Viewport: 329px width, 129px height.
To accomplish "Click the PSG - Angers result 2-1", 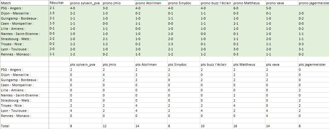I will click(x=59, y=8).
